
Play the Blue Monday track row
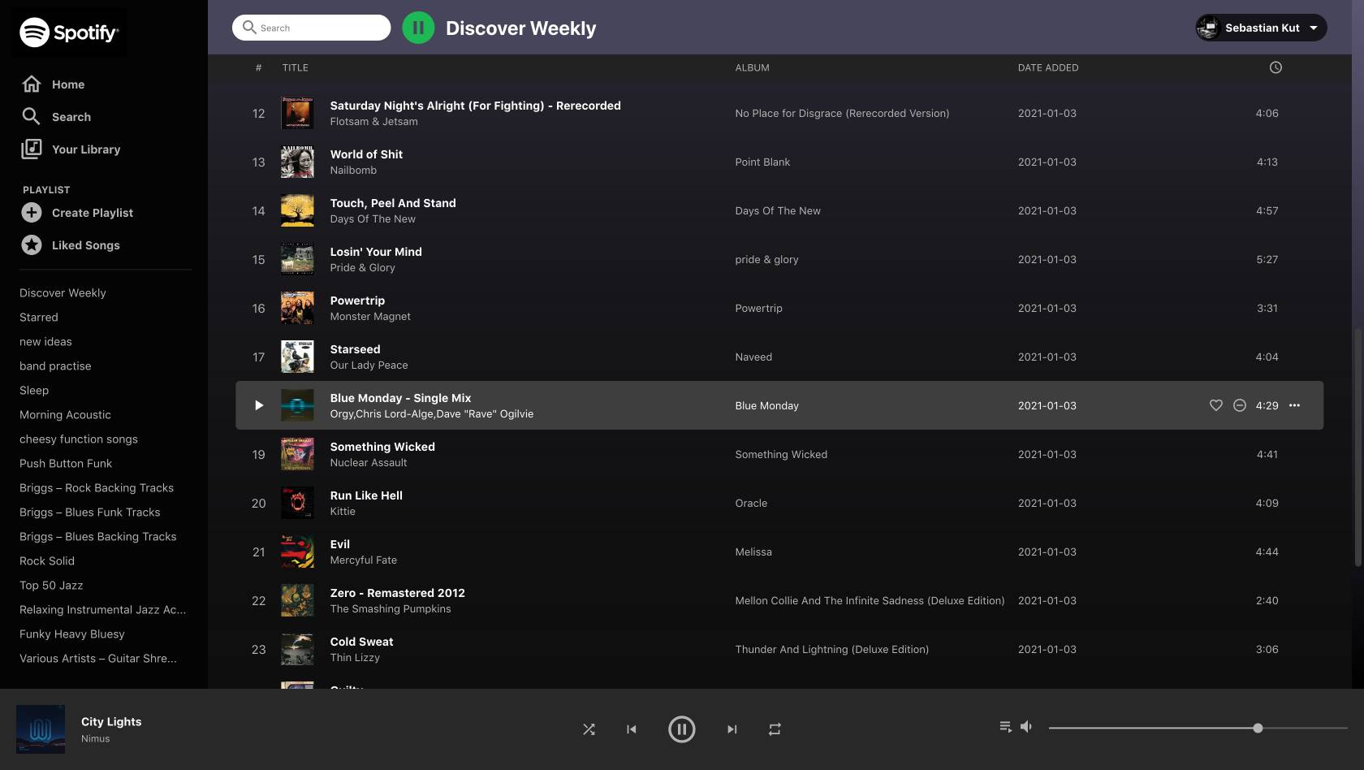[259, 405]
